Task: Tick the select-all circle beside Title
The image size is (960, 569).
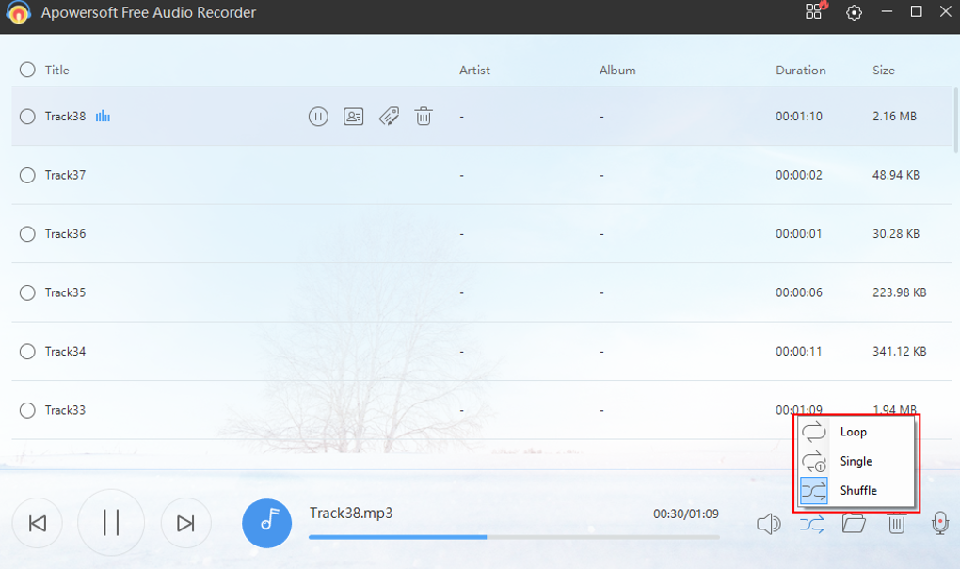Action: tap(27, 70)
